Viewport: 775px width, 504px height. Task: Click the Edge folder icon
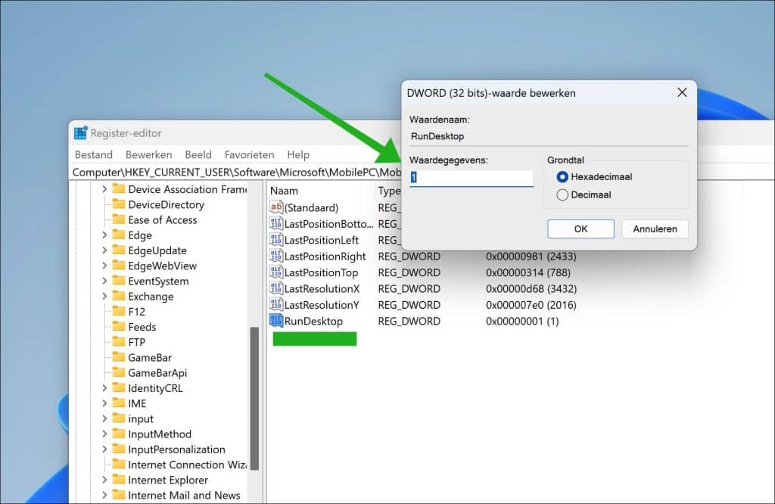tap(119, 235)
